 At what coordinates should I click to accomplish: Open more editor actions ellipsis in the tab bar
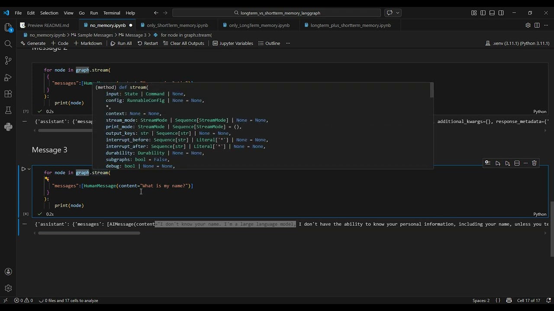pyautogui.click(x=546, y=25)
